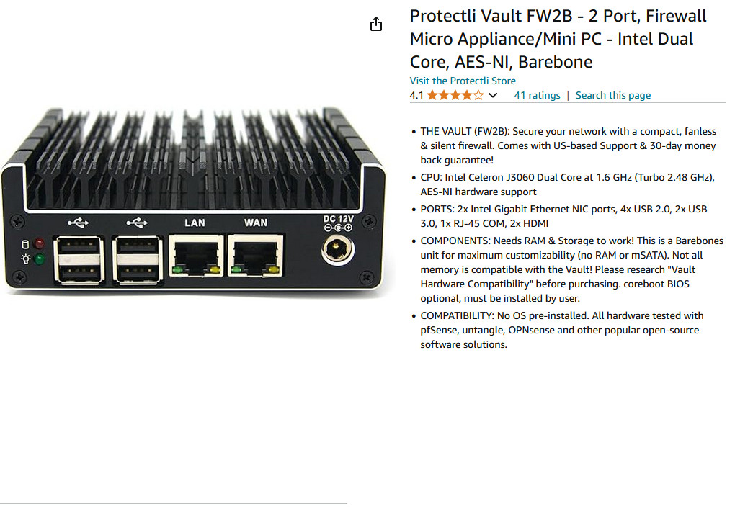The height and width of the screenshot is (525, 735).
Task: Click the THE VAULT (FW2B) bullet text
Action: (x=568, y=145)
